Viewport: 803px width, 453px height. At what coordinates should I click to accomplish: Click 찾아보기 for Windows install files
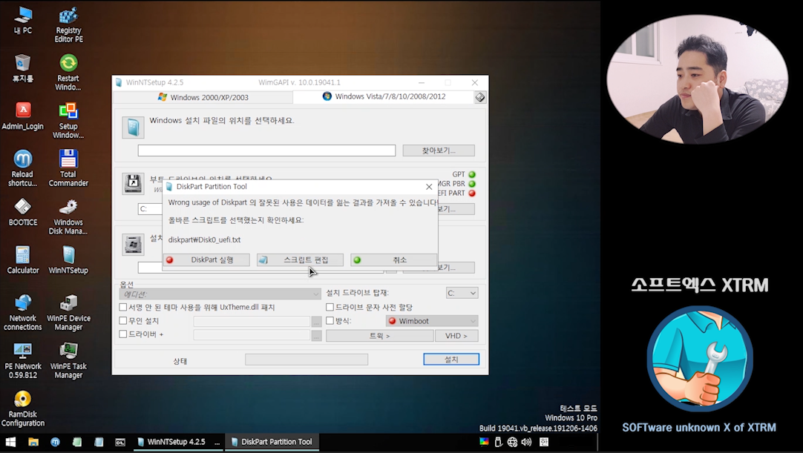[439, 151]
